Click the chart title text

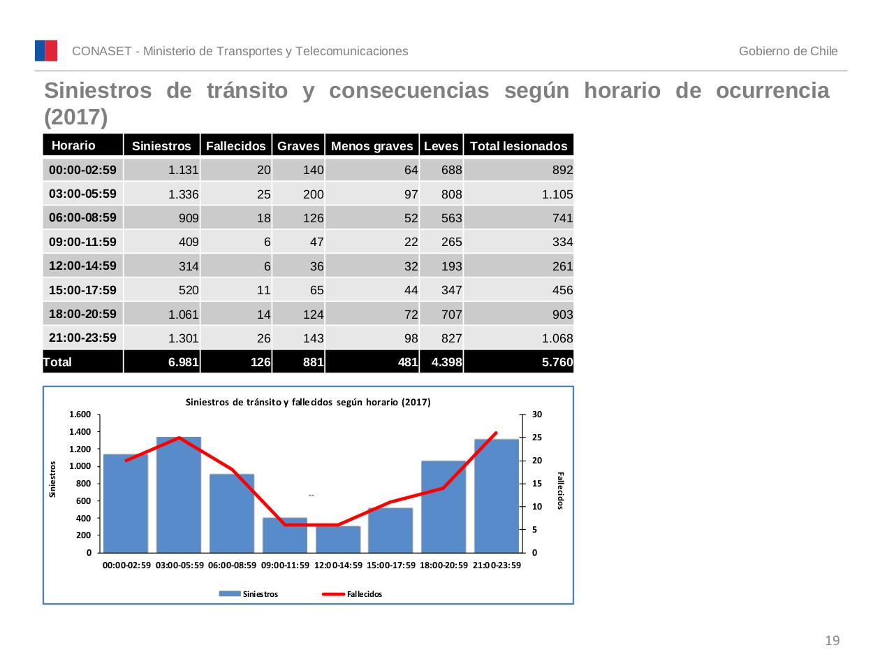click(x=308, y=402)
